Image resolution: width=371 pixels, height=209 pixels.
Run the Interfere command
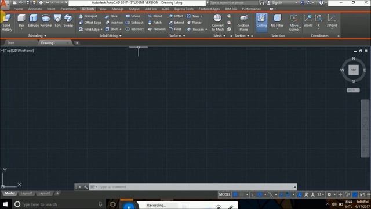114,23
